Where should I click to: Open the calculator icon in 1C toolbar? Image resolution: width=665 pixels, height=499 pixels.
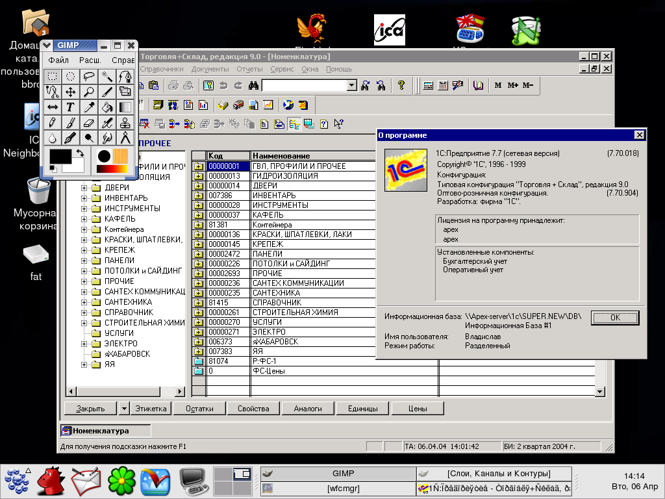(x=428, y=86)
